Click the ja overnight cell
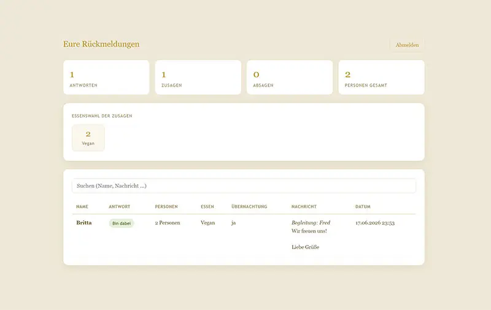This screenshot has width=491, height=310. coord(234,223)
